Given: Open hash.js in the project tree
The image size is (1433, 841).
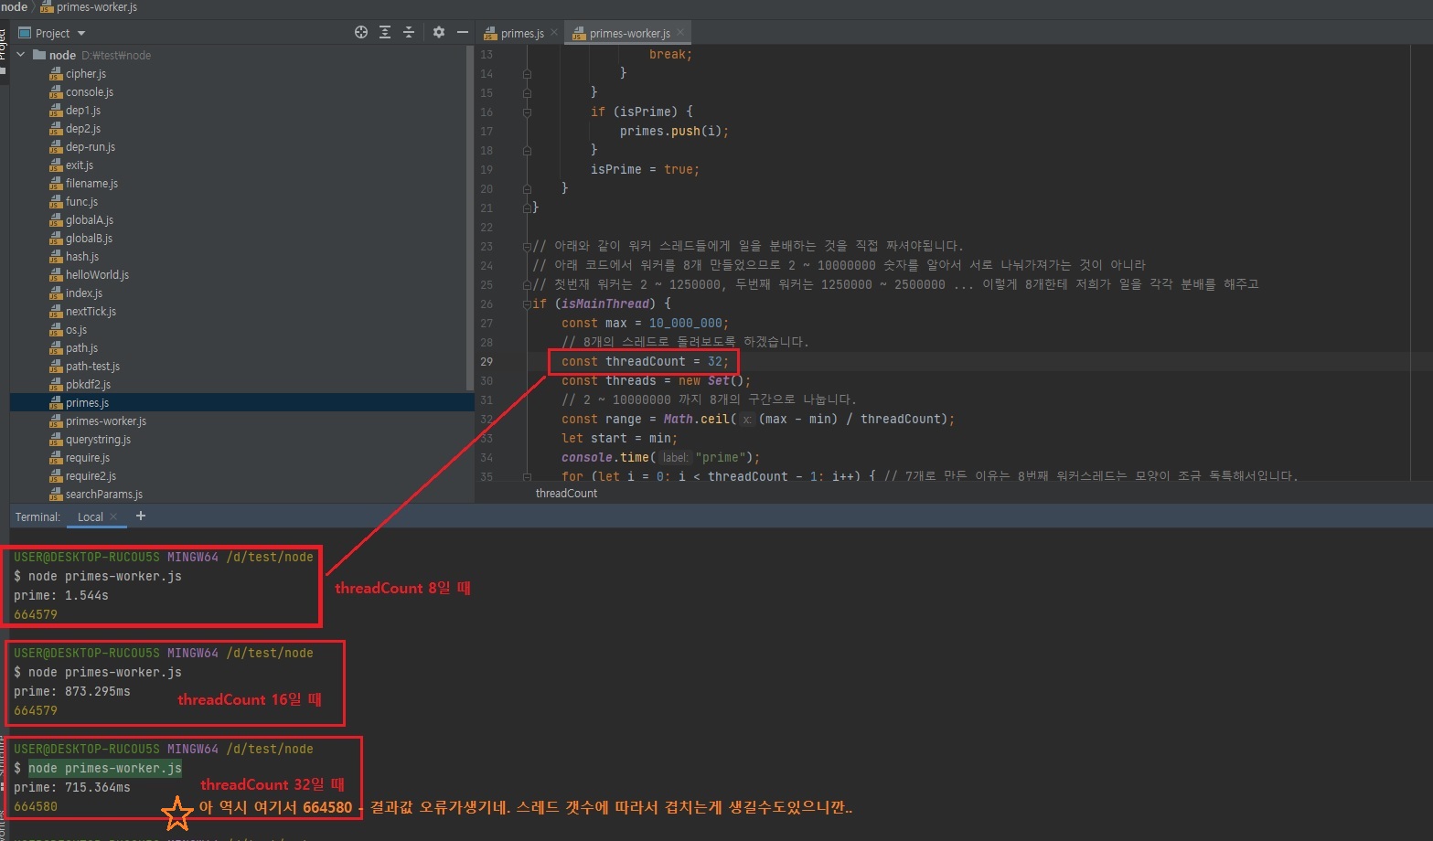Looking at the screenshot, I should 82,256.
